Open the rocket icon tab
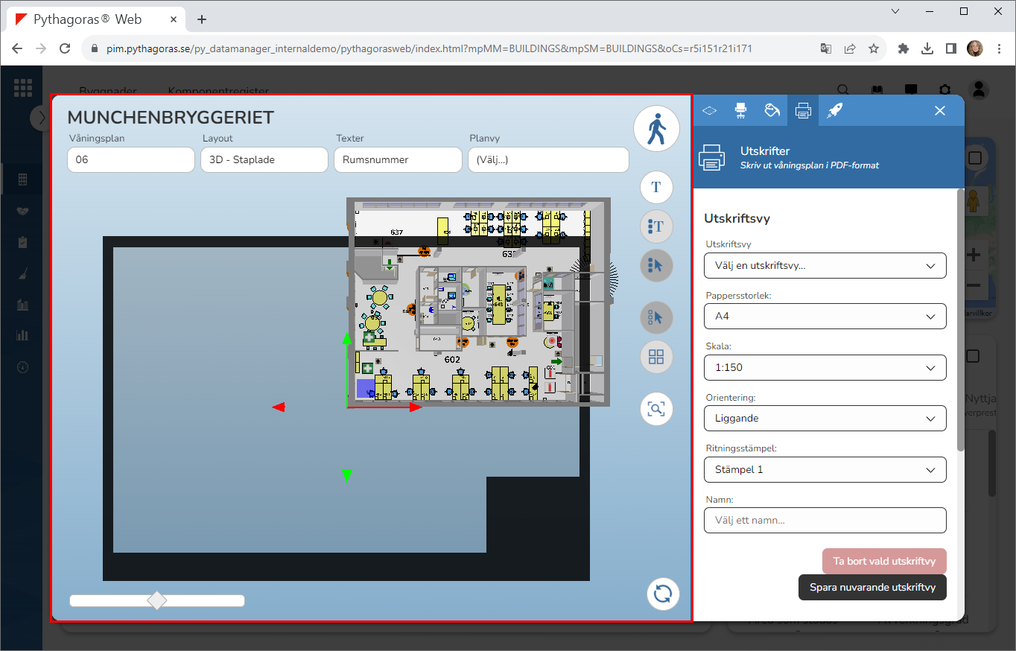The width and height of the screenshot is (1016, 651). (x=834, y=110)
